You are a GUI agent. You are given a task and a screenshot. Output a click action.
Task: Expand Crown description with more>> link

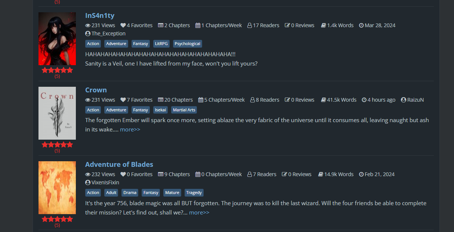click(x=130, y=130)
